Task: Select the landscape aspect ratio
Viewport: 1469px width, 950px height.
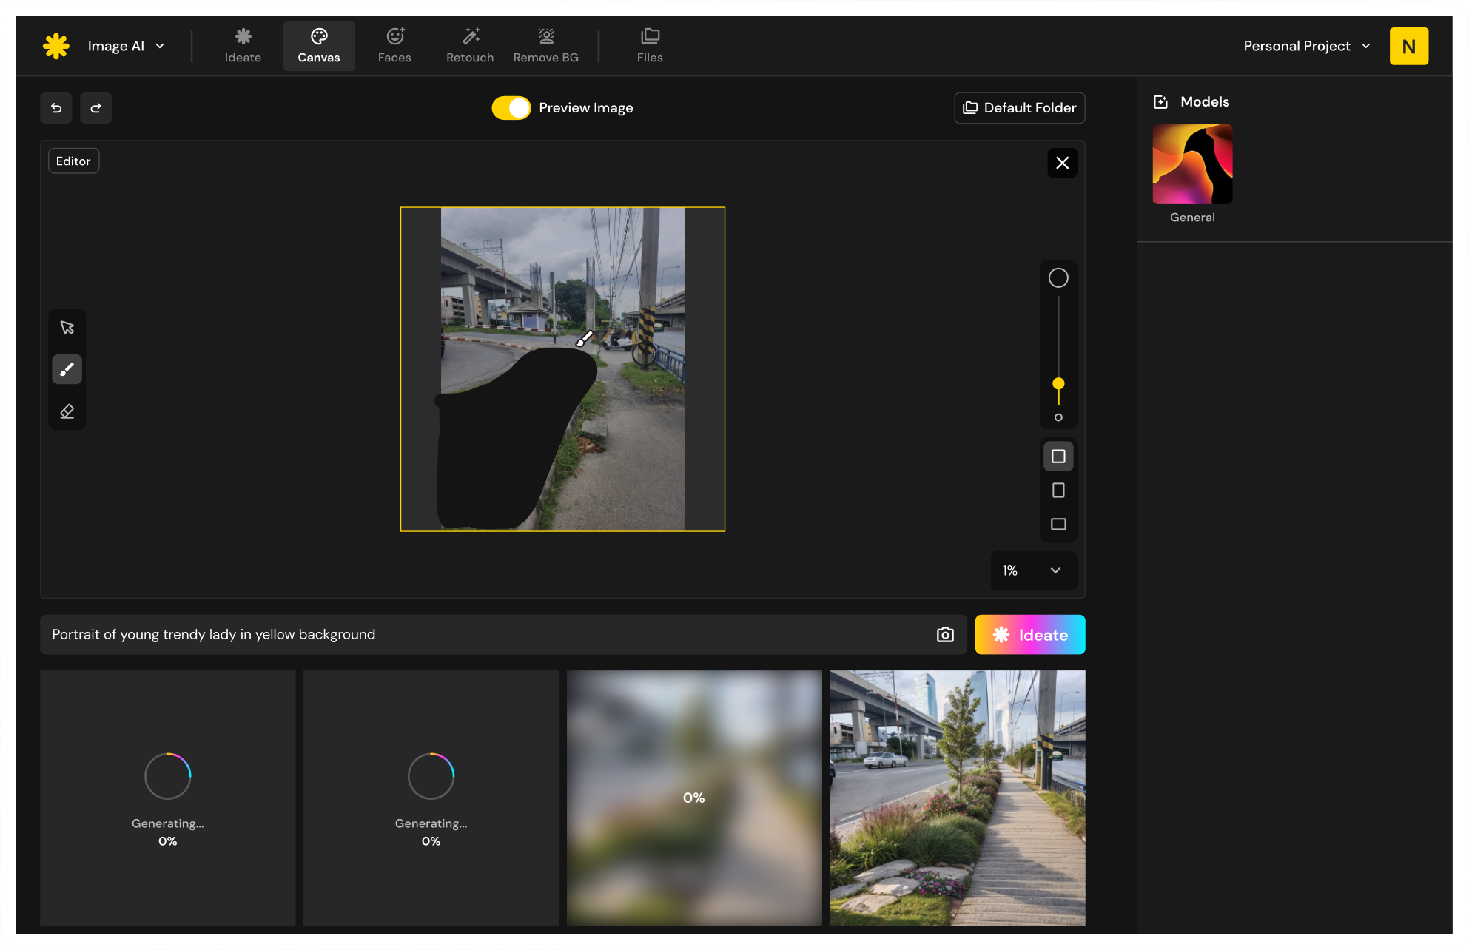Action: click(1058, 525)
